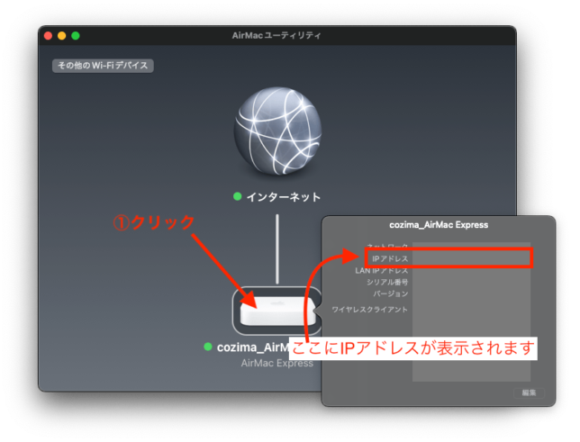Select the AirMac Express base station icon

pos(277,311)
